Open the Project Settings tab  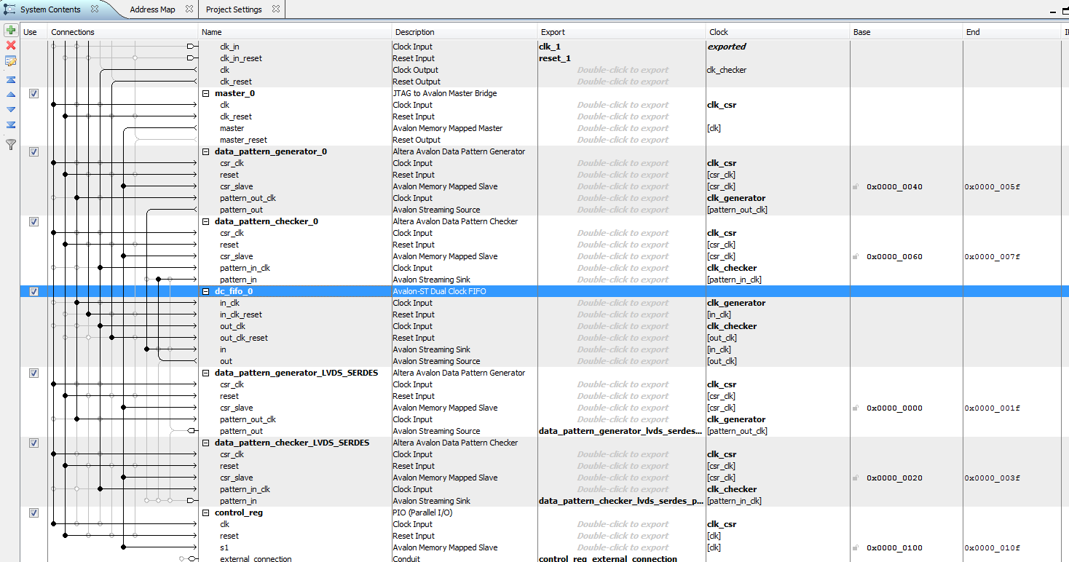click(234, 9)
